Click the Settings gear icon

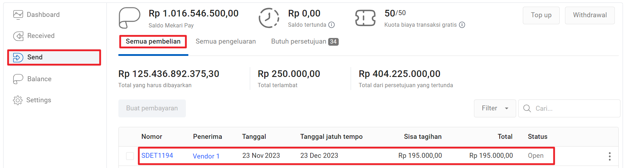click(x=18, y=100)
